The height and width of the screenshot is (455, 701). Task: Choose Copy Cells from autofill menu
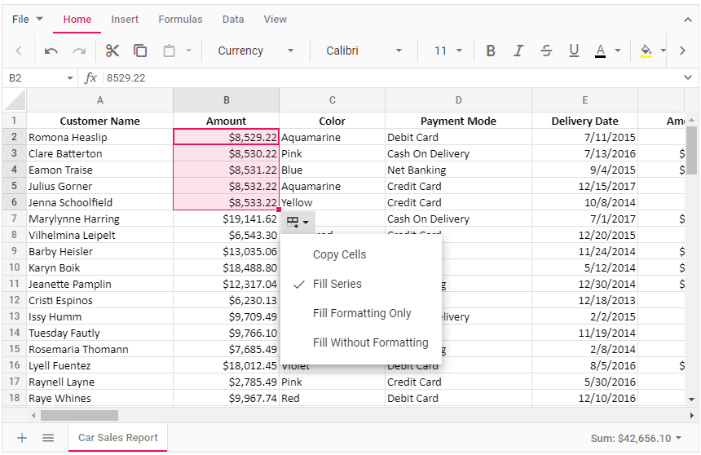(339, 254)
